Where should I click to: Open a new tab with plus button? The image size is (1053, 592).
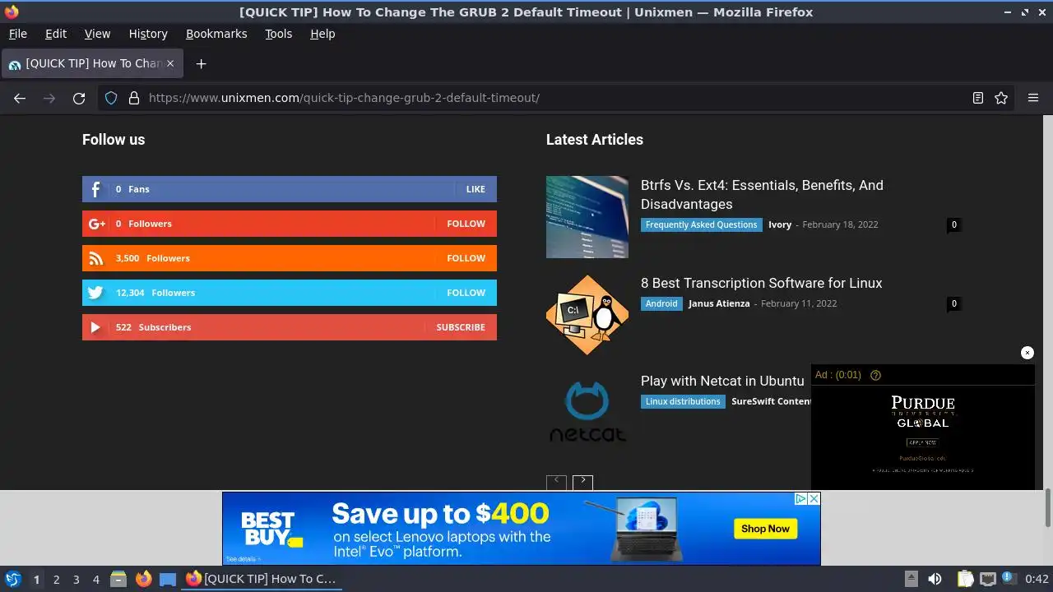[x=201, y=63]
